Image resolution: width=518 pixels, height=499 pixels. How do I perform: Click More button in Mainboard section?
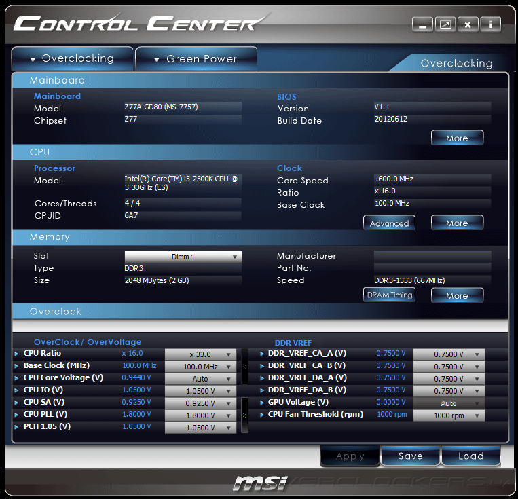pyautogui.click(x=457, y=138)
